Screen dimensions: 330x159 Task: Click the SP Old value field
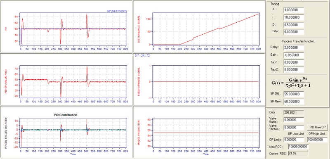[x=294, y=94]
